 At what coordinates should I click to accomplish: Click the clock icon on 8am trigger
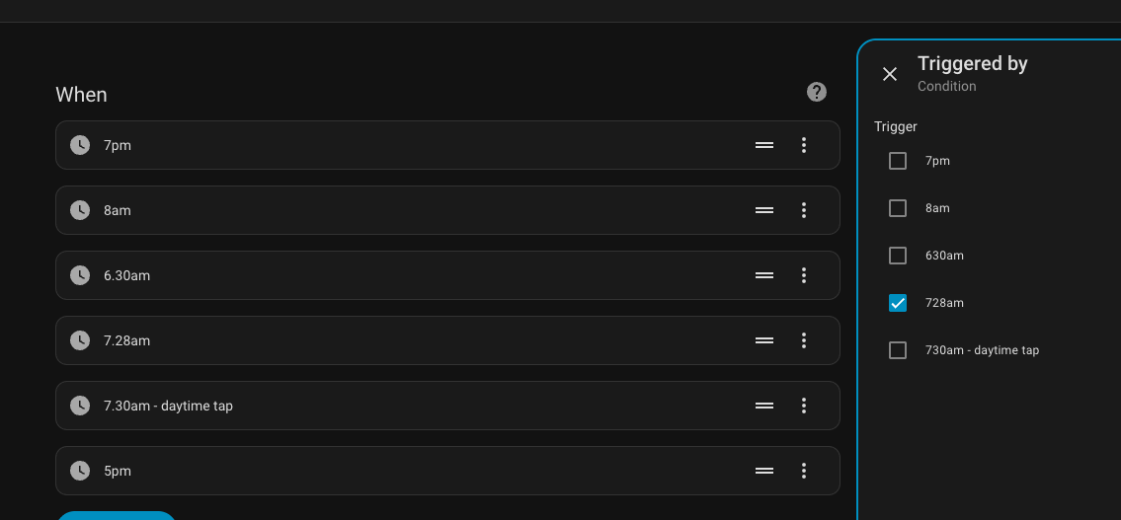pyautogui.click(x=80, y=210)
